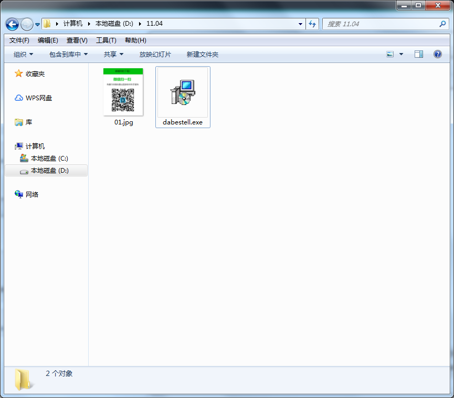Open help with the question mark icon
The height and width of the screenshot is (398, 454).
[438, 54]
